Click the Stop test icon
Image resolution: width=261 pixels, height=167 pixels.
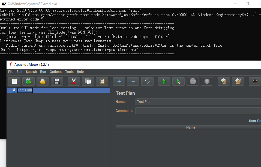193,81
